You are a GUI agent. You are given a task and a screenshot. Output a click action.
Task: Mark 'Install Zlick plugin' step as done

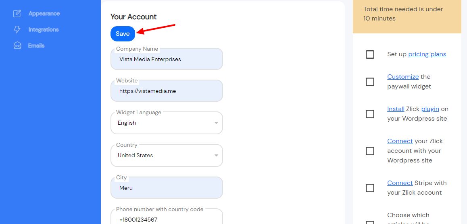coord(370,114)
